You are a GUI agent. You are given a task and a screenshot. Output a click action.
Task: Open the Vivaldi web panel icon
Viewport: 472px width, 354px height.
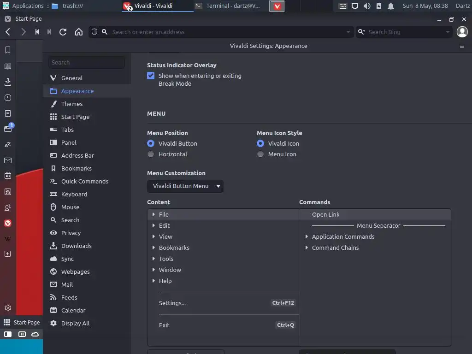[8, 223]
